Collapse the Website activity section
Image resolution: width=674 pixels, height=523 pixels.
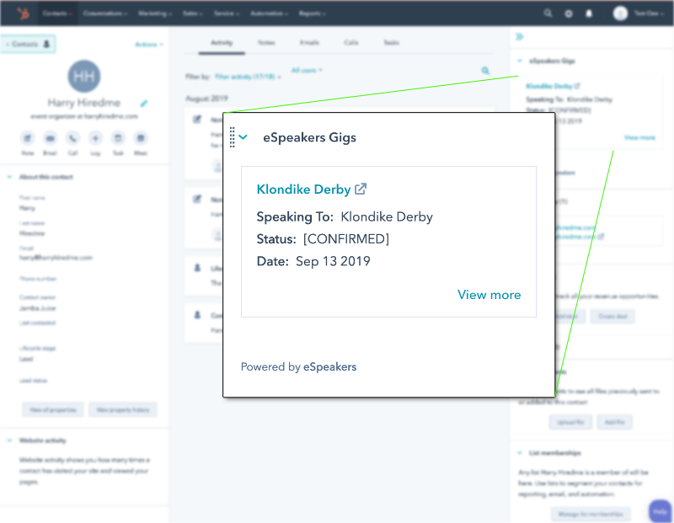click(x=9, y=440)
